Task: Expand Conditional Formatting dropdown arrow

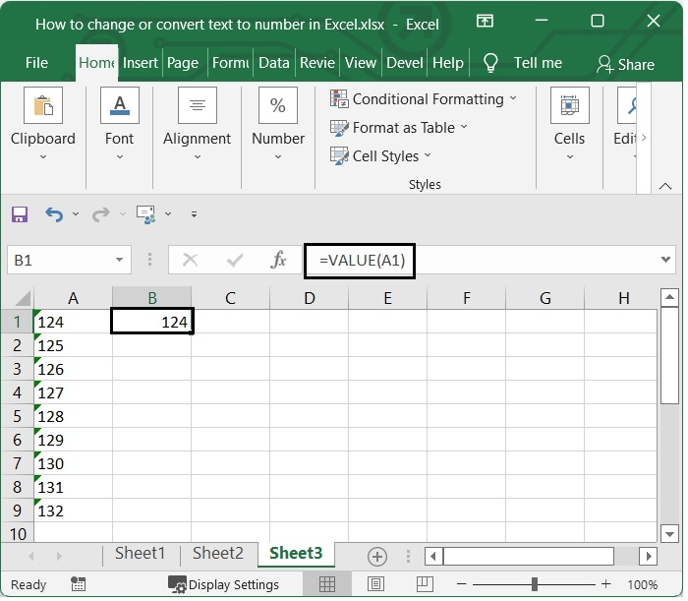Action: 513,98
